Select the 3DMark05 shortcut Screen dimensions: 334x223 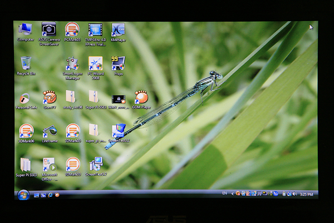73,133
